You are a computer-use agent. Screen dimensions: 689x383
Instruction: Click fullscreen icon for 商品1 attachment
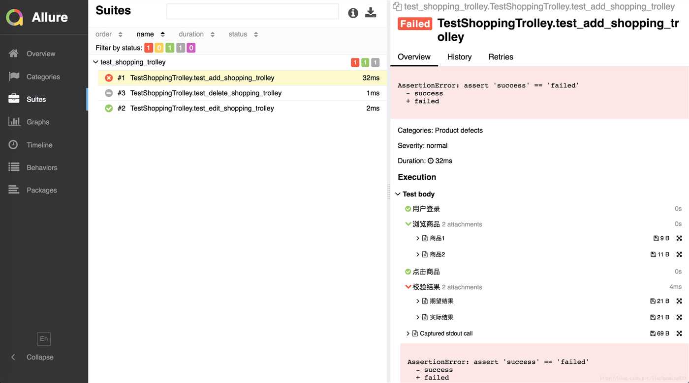pos(679,238)
